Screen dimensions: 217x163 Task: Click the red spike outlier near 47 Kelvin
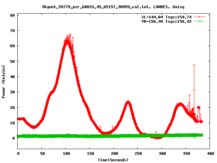194,65
